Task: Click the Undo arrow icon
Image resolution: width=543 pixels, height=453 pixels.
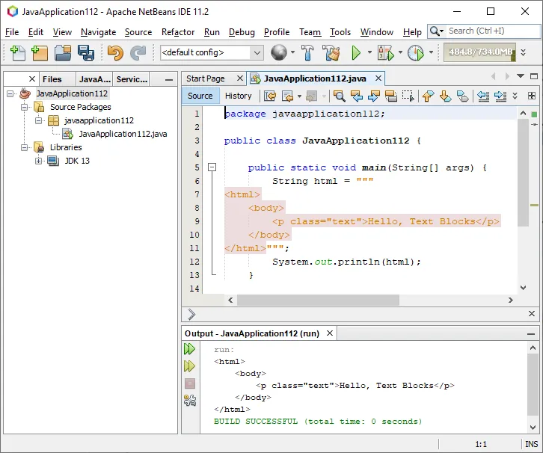Action: pyautogui.click(x=114, y=52)
